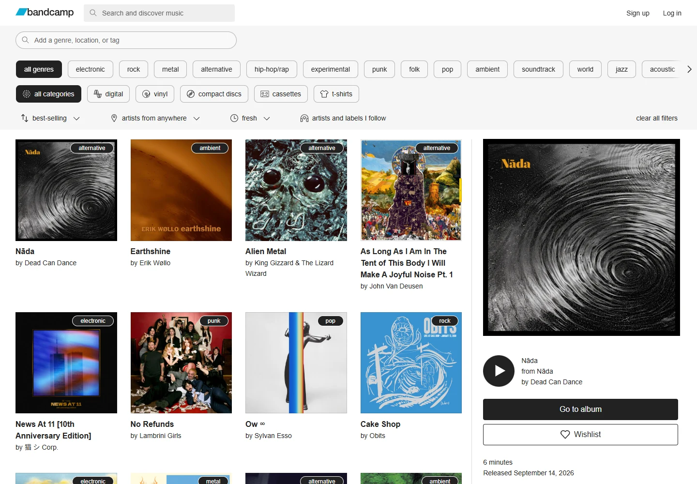Clear all filters
This screenshot has width=697, height=484.
pos(657,118)
